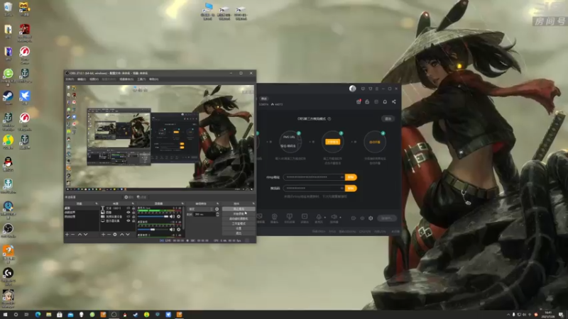This screenshot has height=319, width=568.
Task: Move source down in Sources panel
Action: [x=128, y=235]
